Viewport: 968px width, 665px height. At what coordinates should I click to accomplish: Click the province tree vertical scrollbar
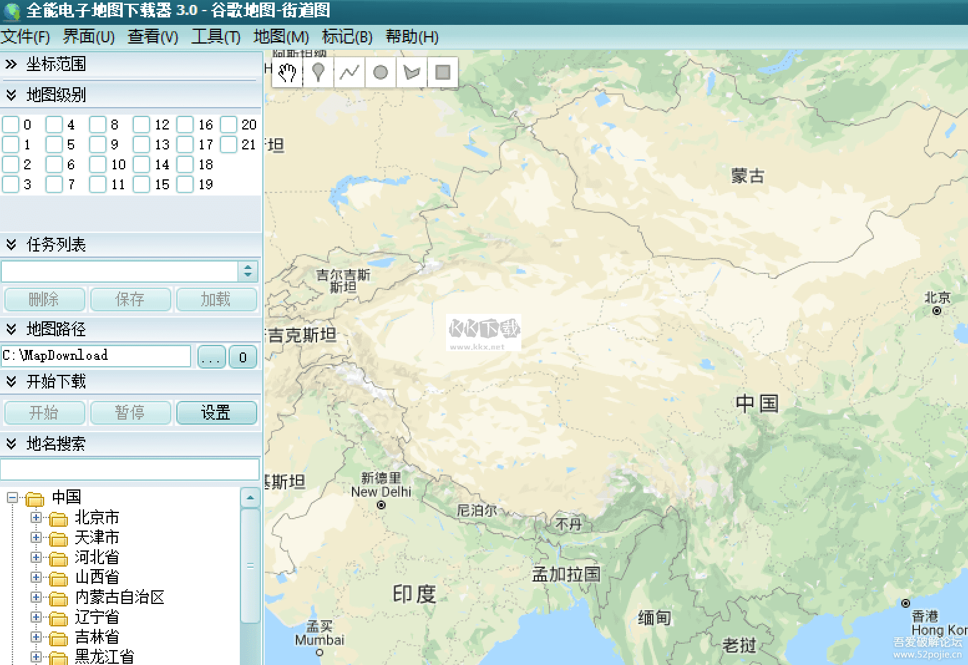click(250, 567)
